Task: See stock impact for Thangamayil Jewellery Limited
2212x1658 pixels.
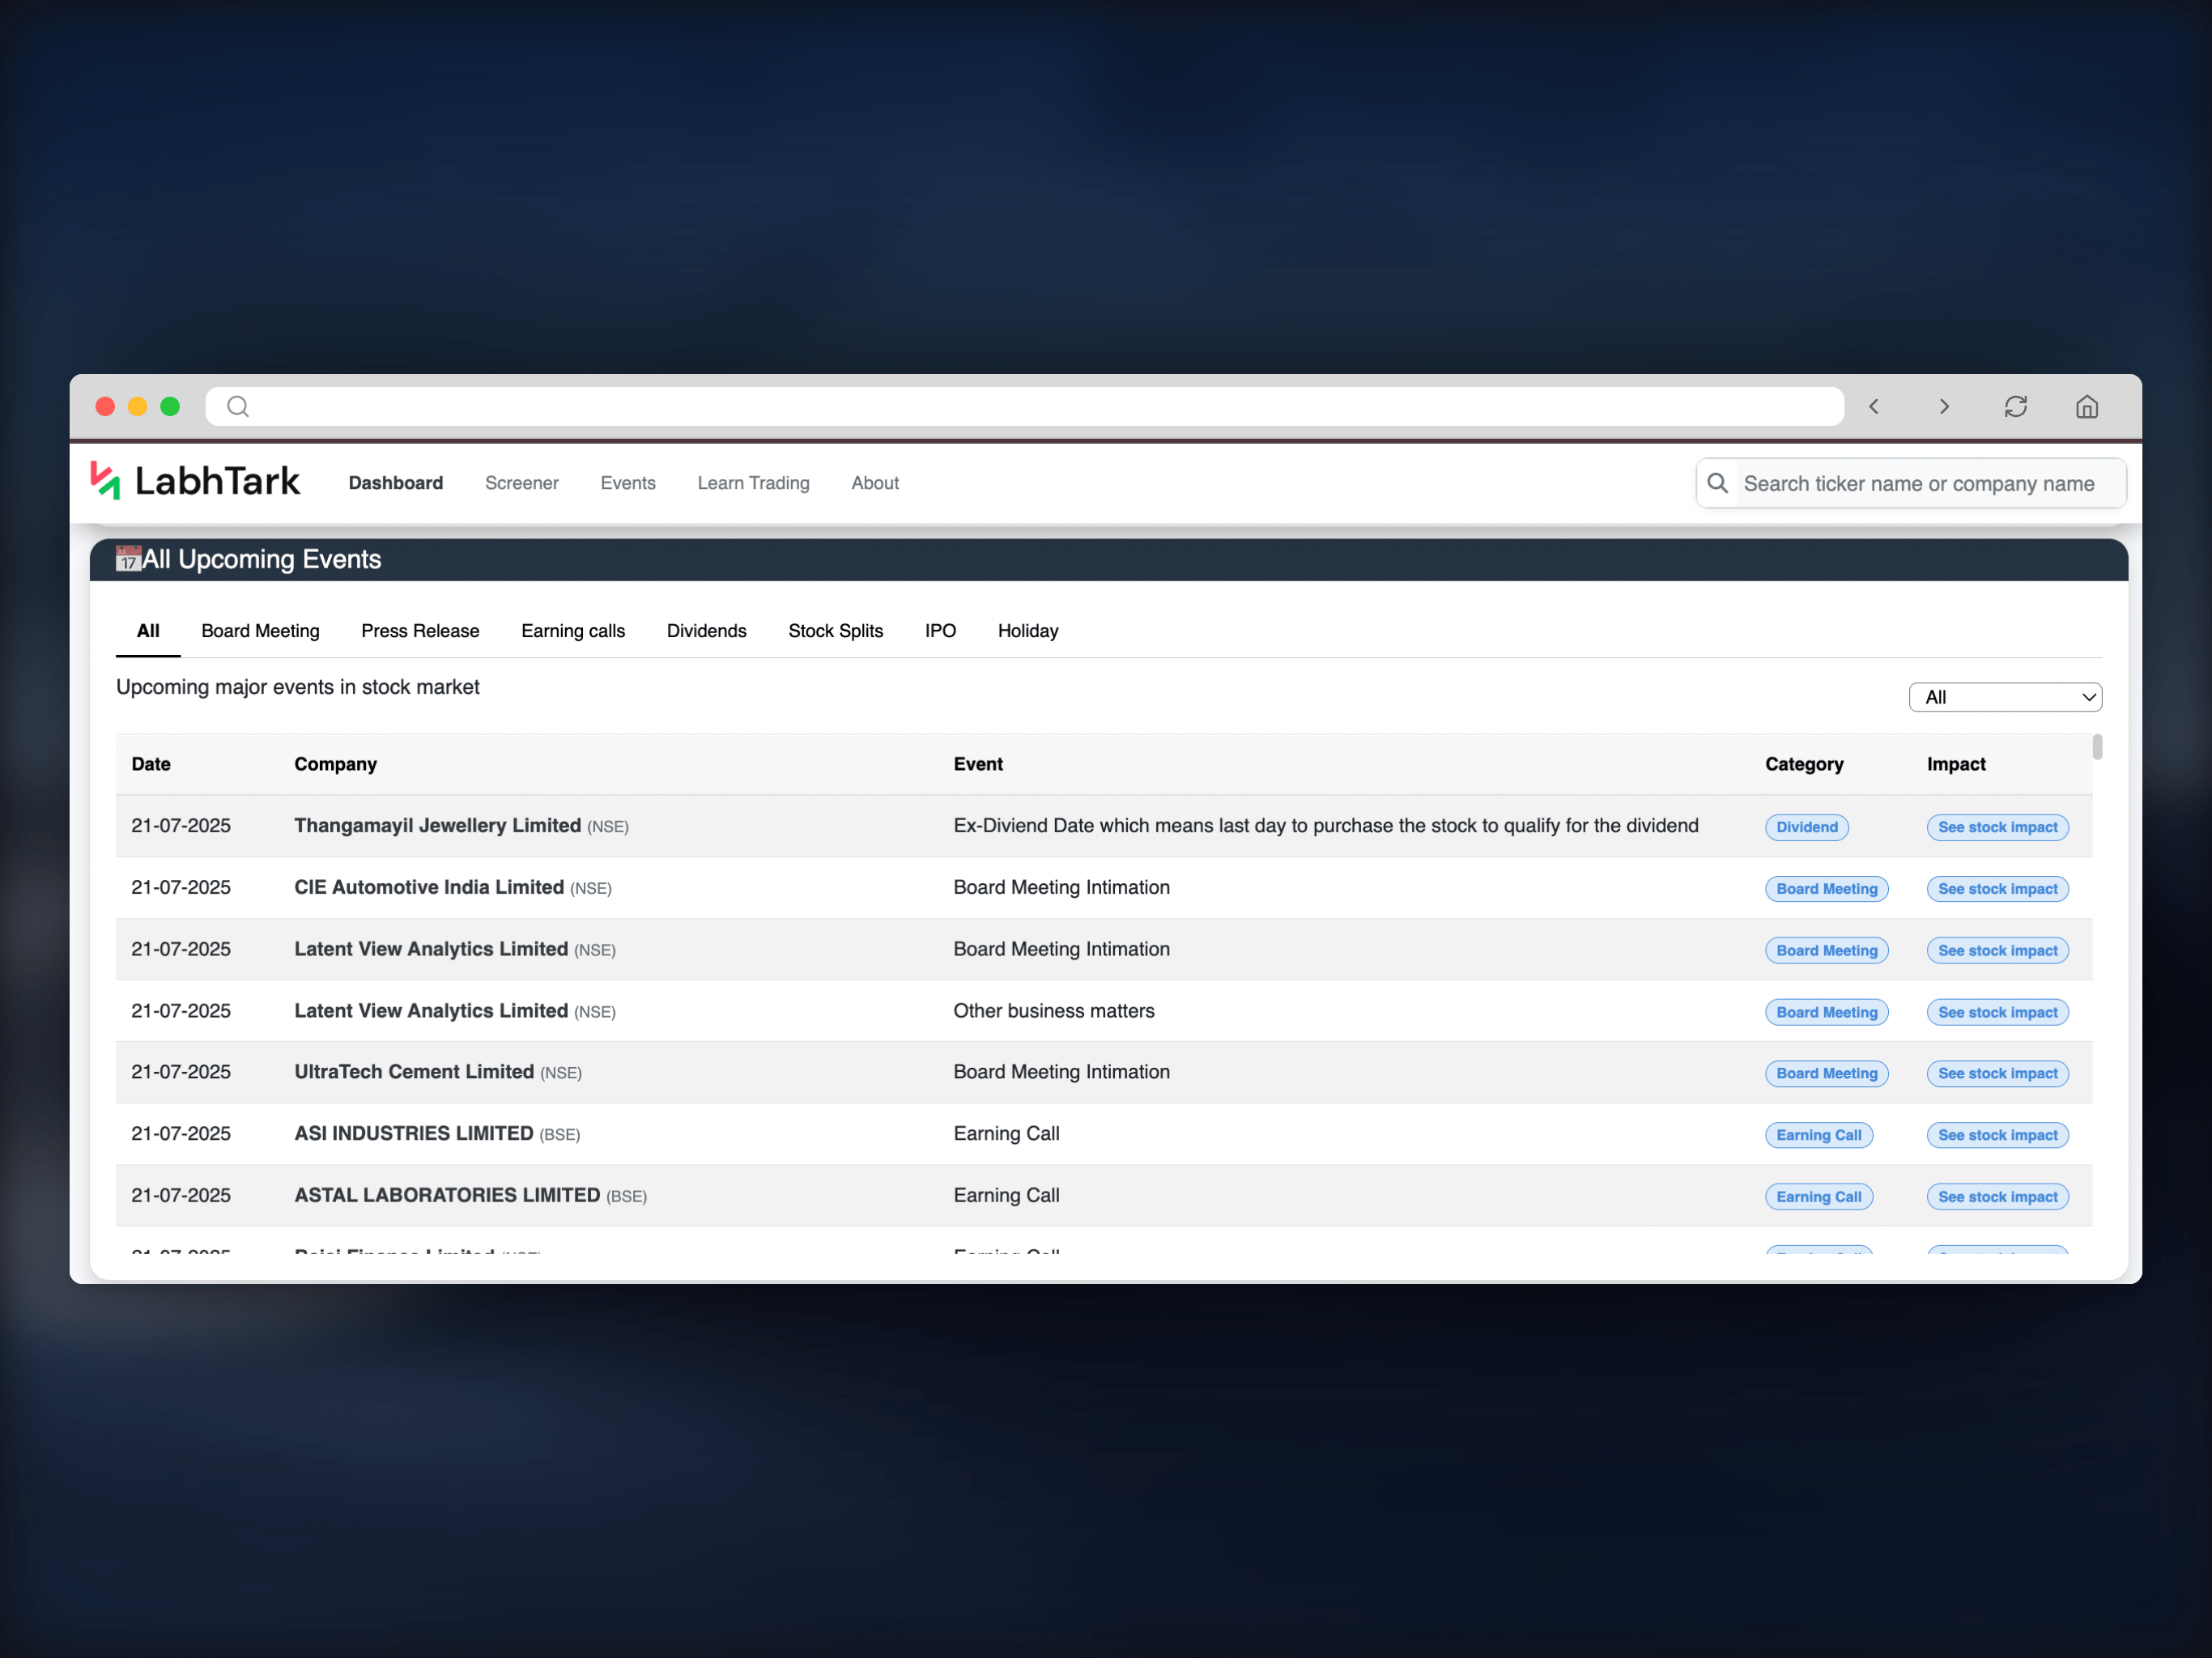Action: coord(1997,827)
